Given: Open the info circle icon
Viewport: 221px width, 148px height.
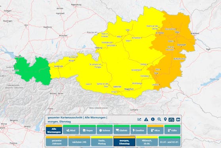Looking at the screenshot, I should coord(153,119).
